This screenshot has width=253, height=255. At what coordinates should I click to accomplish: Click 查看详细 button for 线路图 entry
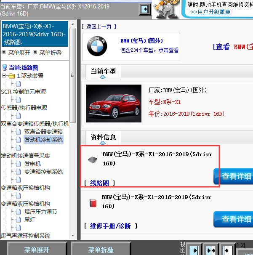pos(234,176)
